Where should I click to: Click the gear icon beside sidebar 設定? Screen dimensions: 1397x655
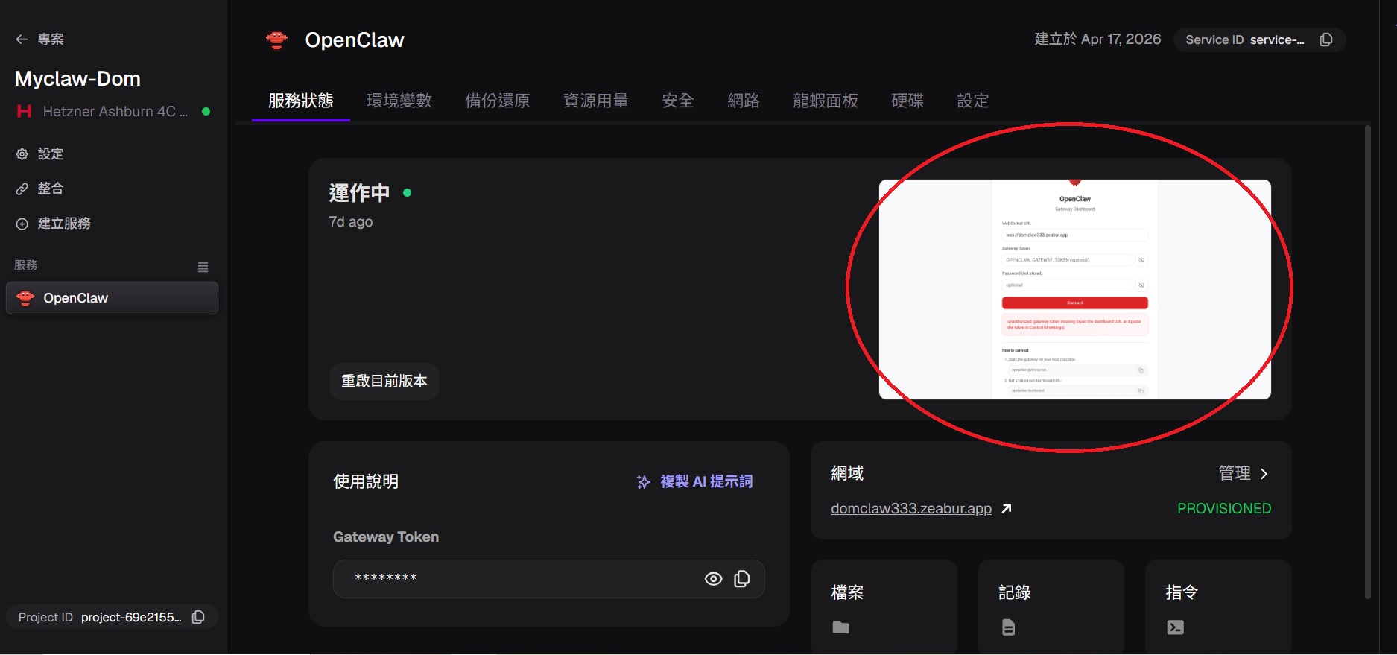[22, 154]
